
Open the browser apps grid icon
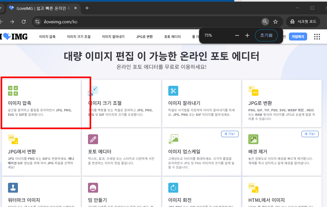pyautogui.click(x=317, y=36)
